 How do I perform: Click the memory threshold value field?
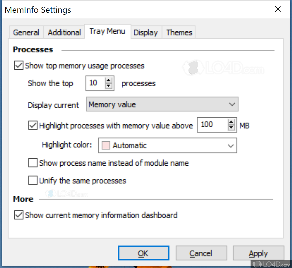click(x=212, y=125)
